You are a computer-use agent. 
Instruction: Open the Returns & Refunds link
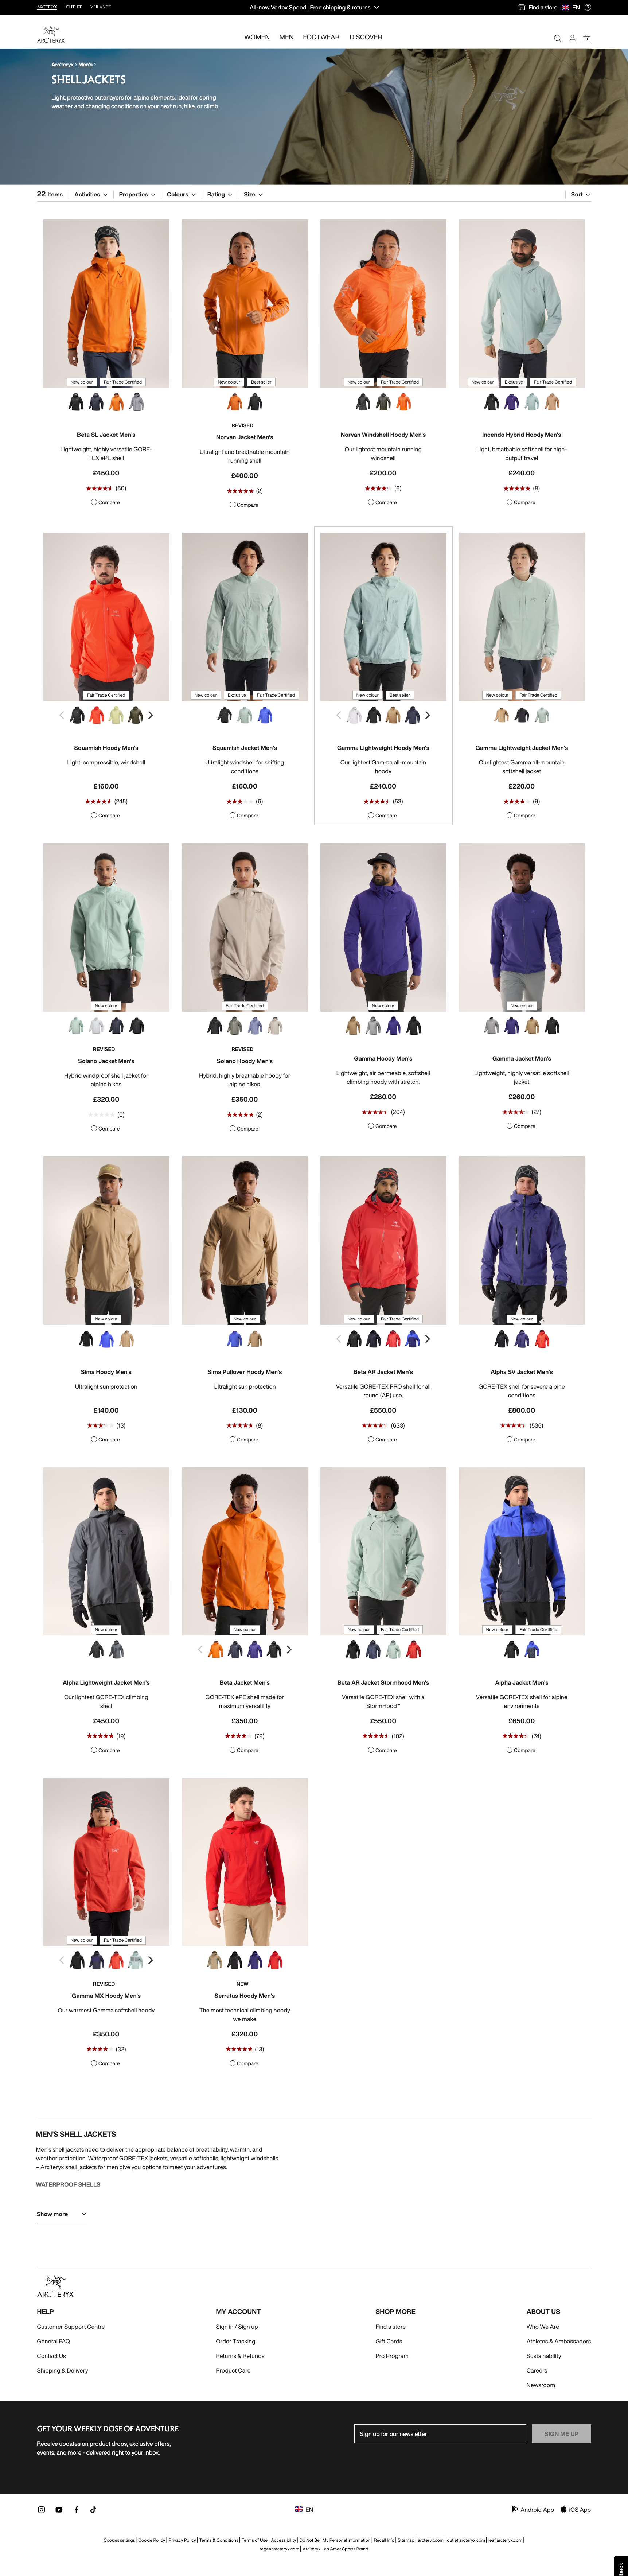[240, 2356]
